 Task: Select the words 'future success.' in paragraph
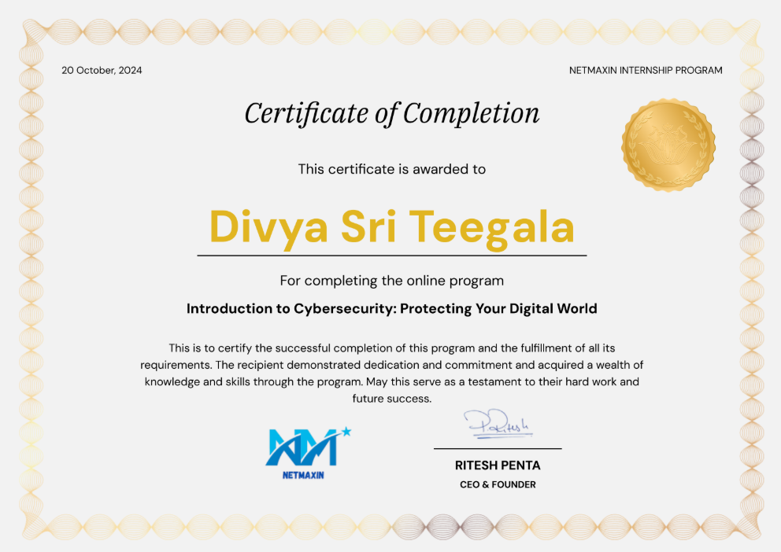[391, 399]
